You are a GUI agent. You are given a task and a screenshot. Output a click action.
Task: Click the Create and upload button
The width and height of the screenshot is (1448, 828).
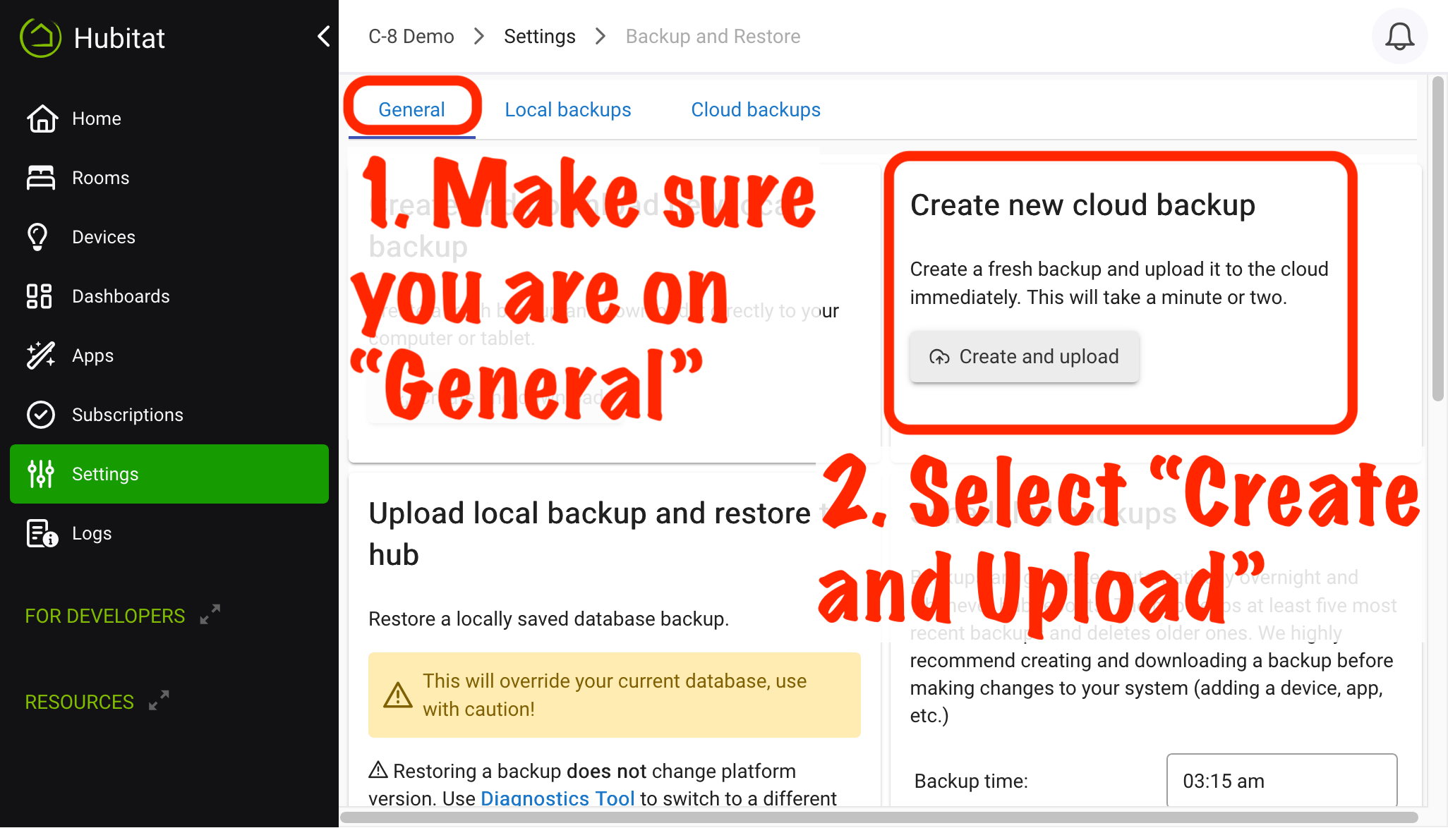pos(1024,356)
